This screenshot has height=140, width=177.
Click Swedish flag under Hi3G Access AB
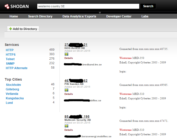(x=66, y=54)
